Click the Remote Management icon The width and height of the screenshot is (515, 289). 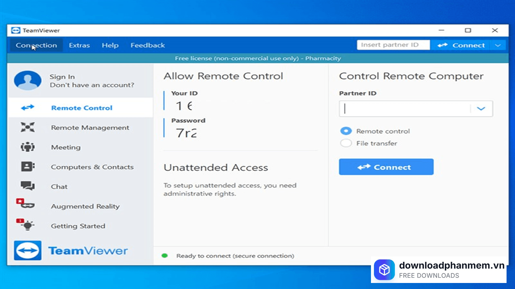[28, 127]
